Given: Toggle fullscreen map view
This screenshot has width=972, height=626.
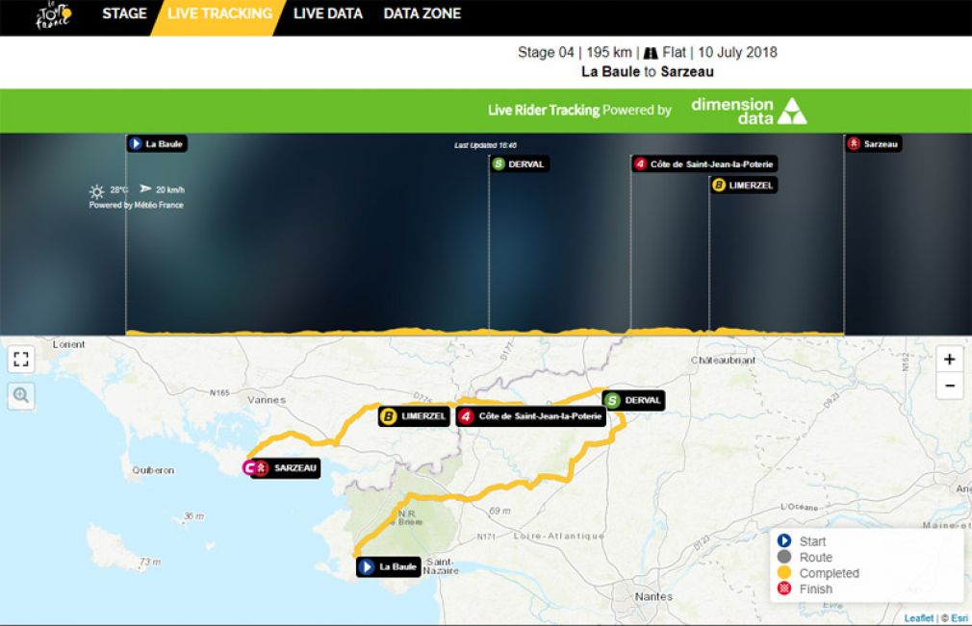Looking at the screenshot, I should click(21, 359).
